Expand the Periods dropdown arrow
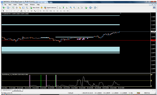 point(92,8)
